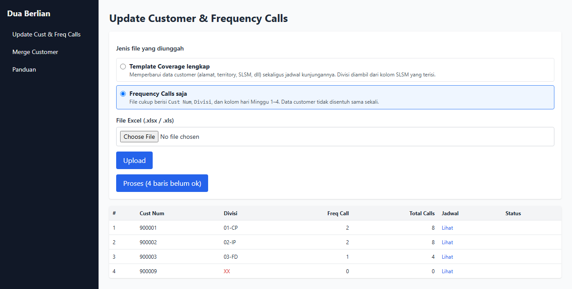572x289 pixels.
Task: Click the Jadwal column header
Action: [x=450, y=213]
